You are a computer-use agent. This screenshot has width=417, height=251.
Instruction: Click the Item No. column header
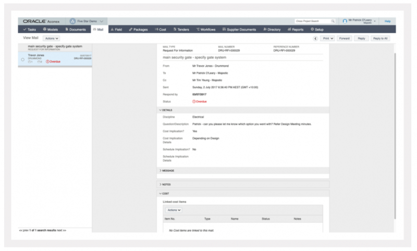(170, 219)
